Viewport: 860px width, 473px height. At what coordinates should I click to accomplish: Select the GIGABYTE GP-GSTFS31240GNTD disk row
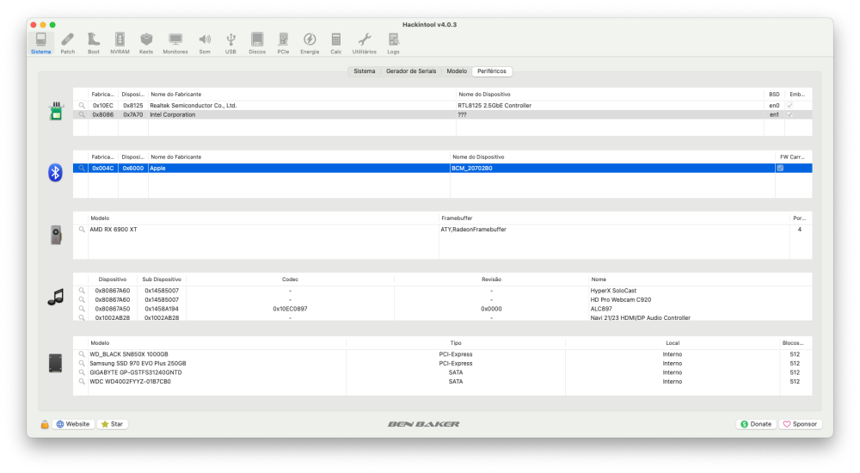click(442, 372)
